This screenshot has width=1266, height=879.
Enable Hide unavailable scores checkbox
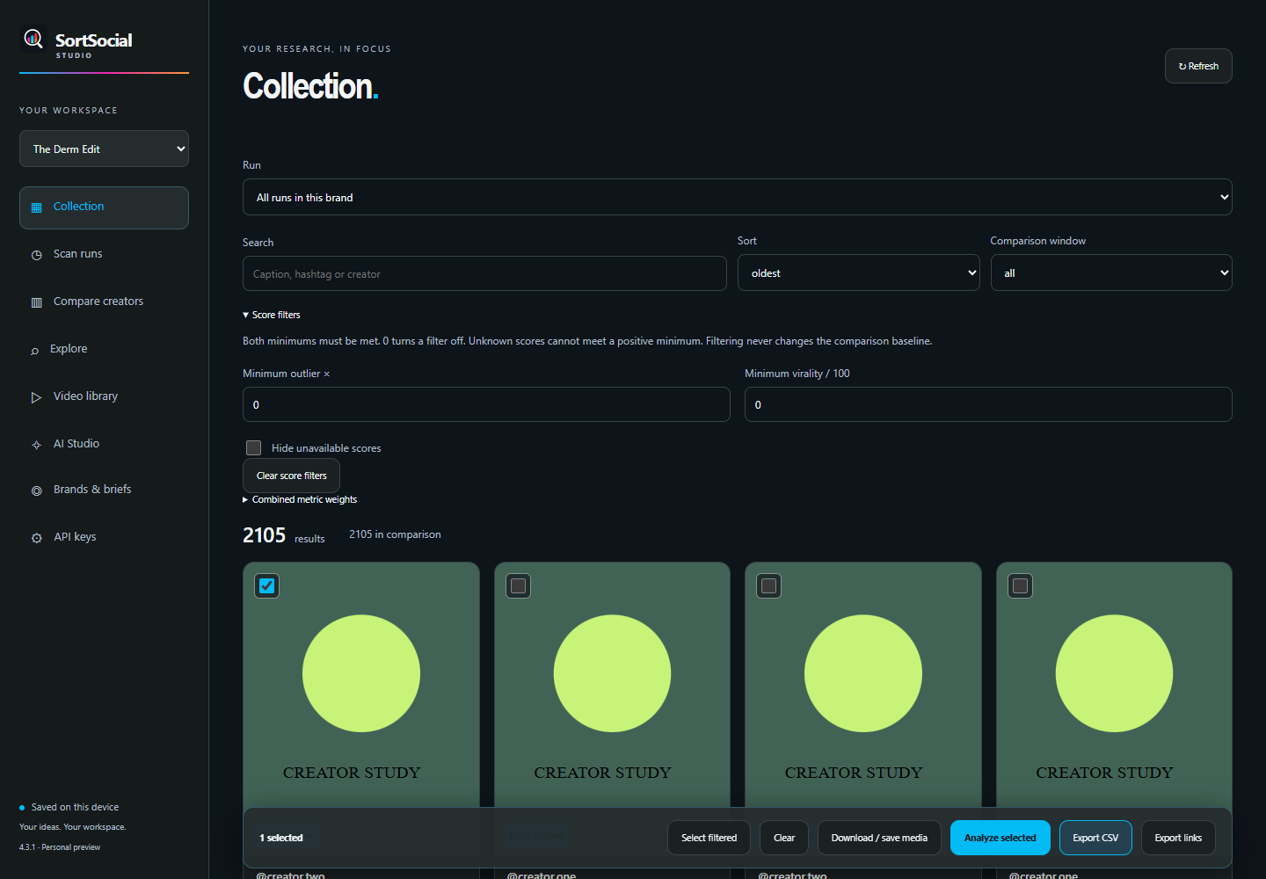point(254,447)
